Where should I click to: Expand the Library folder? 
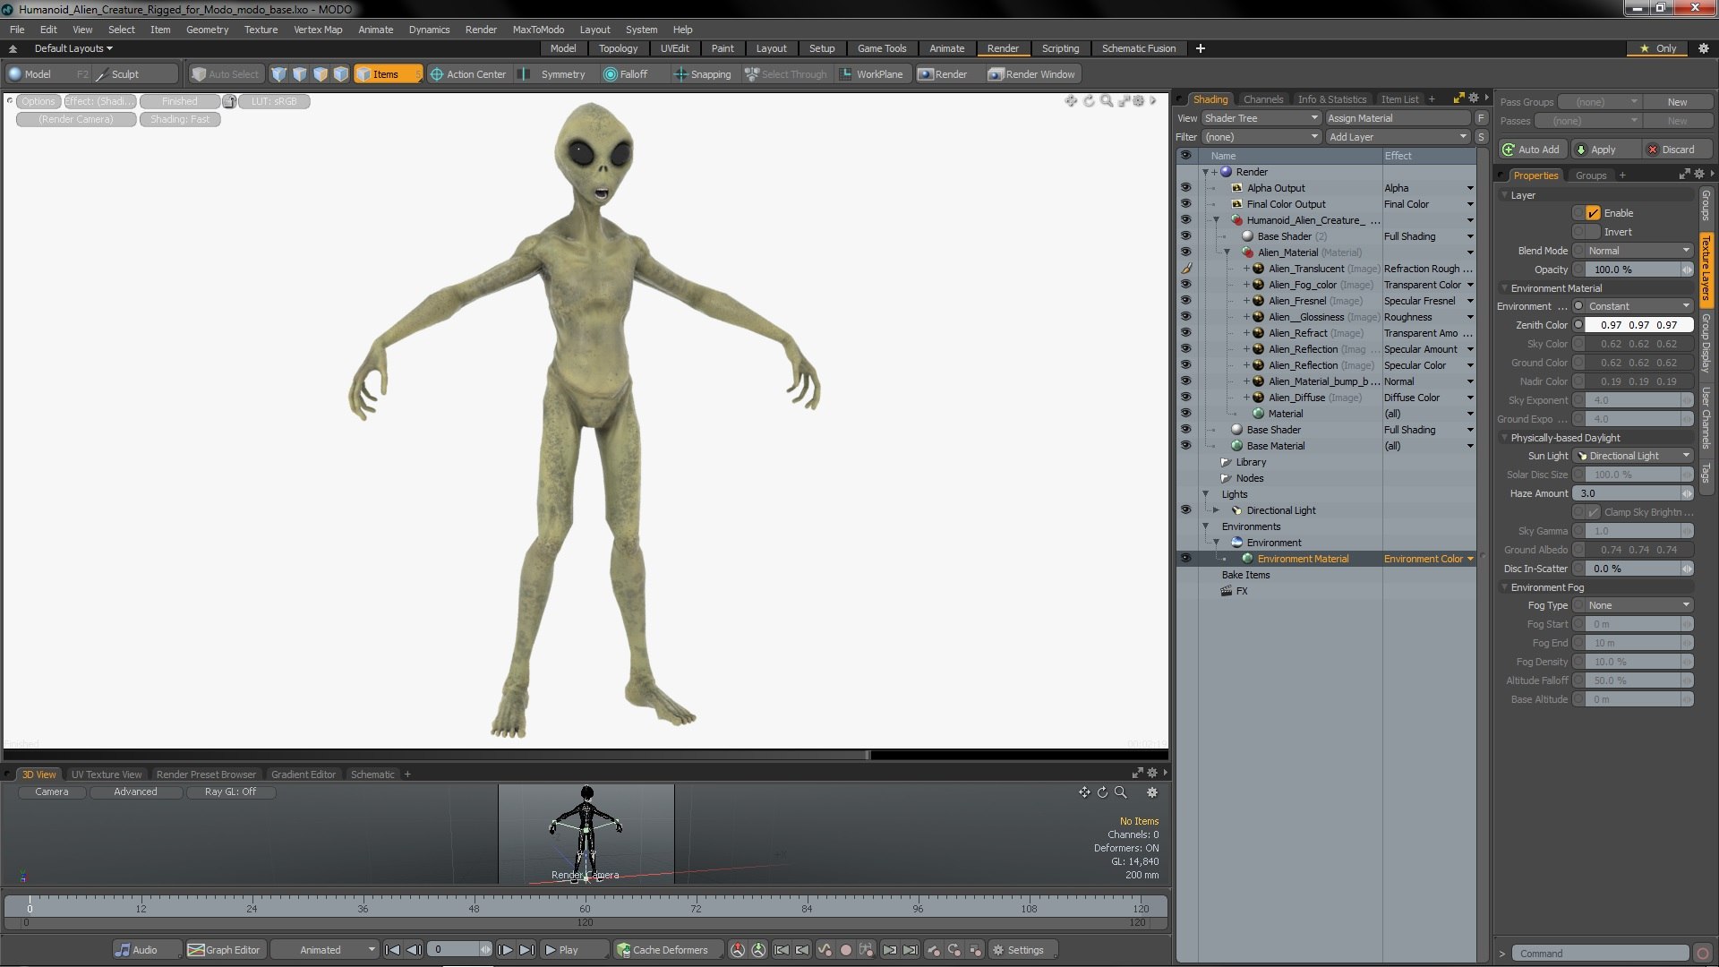point(1226,462)
